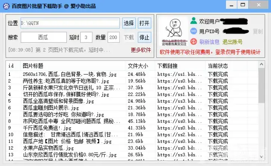Minimize the 百度图片批量下载助手 window
The height and width of the screenshot is (166, 271).
[231, 5]
